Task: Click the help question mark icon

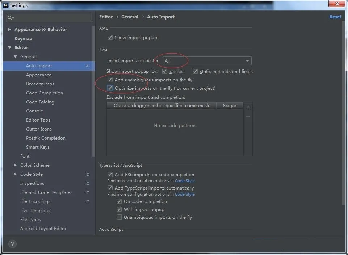Action: (x=12, y=244)
